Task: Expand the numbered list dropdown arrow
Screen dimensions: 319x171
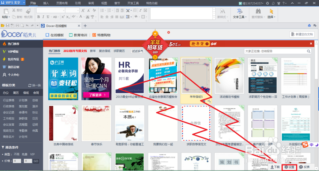Action: [112, 11]
